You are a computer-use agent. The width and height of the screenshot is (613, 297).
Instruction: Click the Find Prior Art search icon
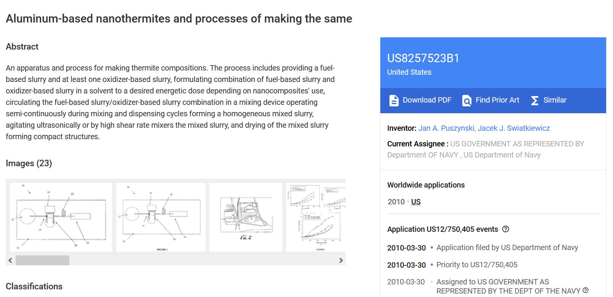(467, 100)
